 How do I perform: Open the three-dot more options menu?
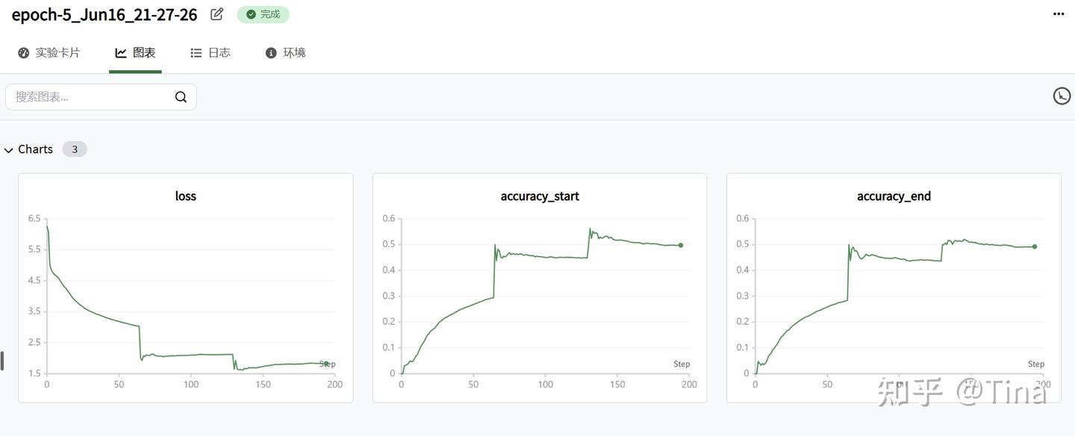pyautogui.click(x=1059, y=14)
